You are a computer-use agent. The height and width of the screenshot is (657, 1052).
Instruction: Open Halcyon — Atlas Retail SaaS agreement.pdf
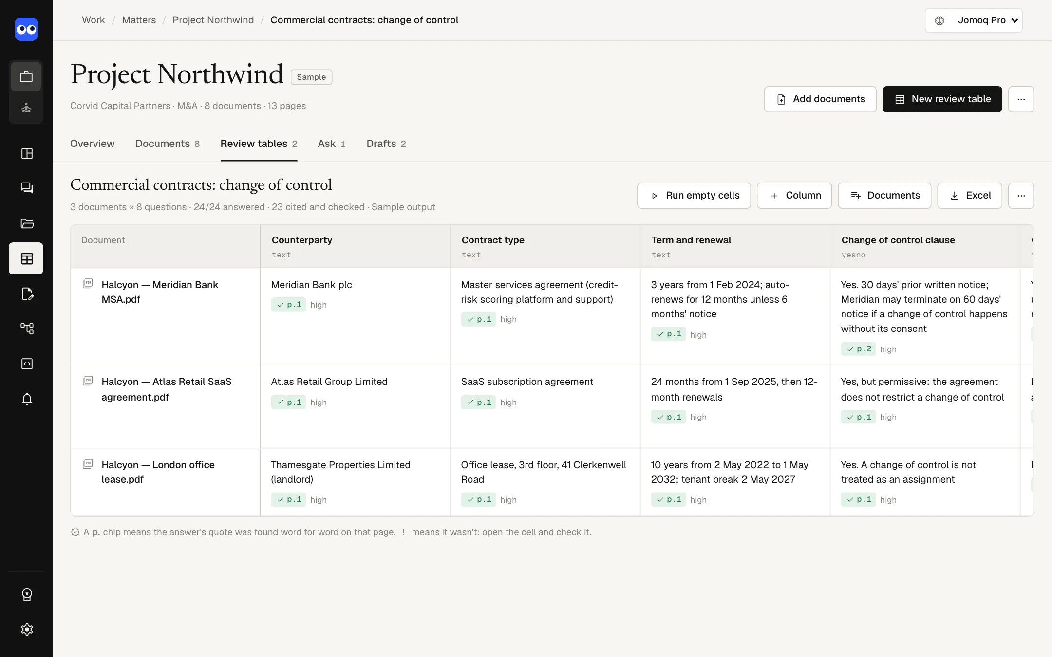(167, 389)
